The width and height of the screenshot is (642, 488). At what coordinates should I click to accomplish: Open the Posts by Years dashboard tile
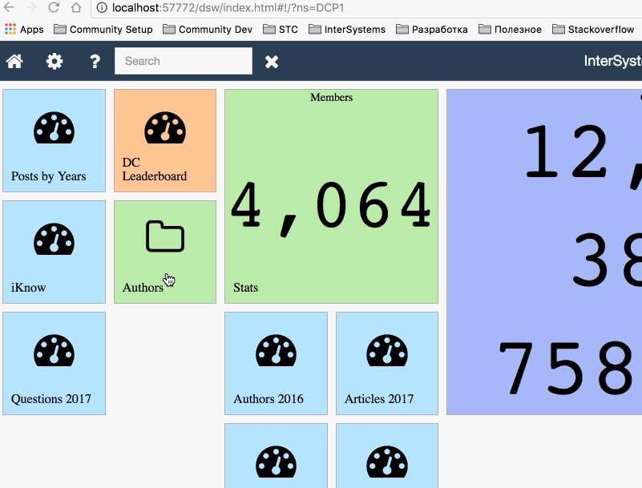point(54,140)
